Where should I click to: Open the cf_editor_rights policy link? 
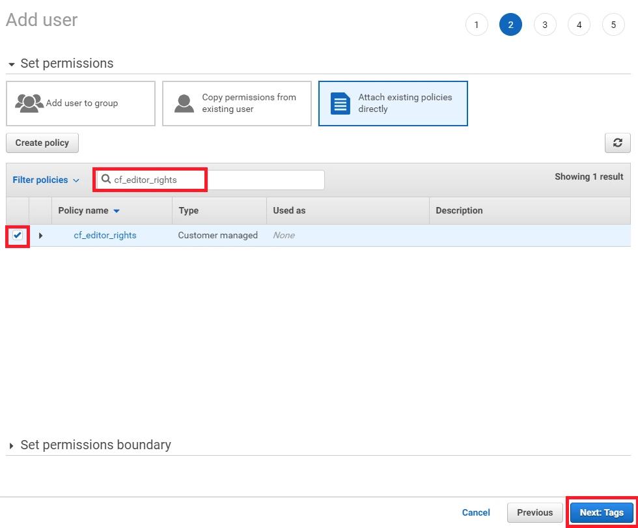[x=105, y=236]
